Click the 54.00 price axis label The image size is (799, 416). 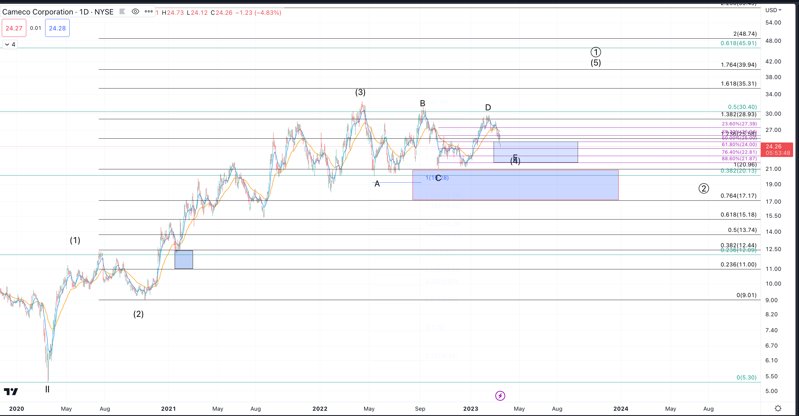(773, 23)
